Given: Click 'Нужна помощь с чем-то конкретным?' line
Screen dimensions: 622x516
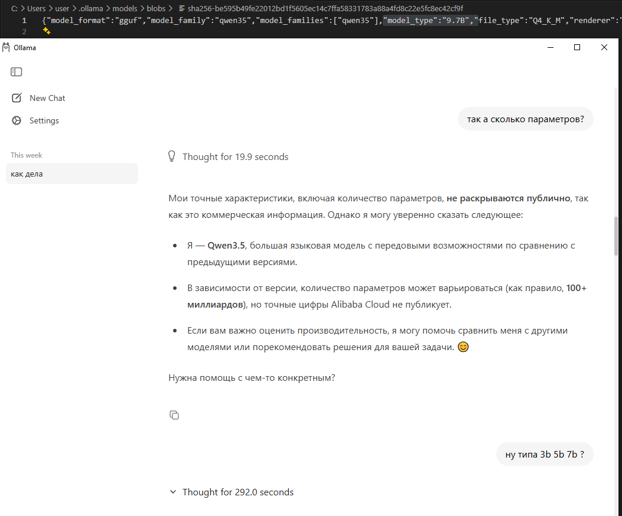Looking at the screenshot, I should click(x=252, y=378).
